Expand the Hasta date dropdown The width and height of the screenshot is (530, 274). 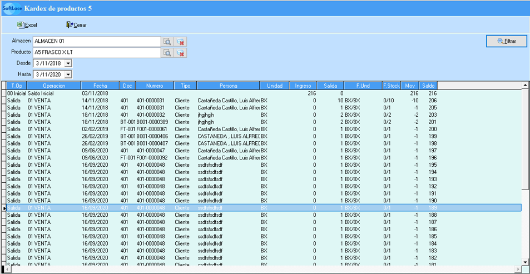click(x=68, y=74)
